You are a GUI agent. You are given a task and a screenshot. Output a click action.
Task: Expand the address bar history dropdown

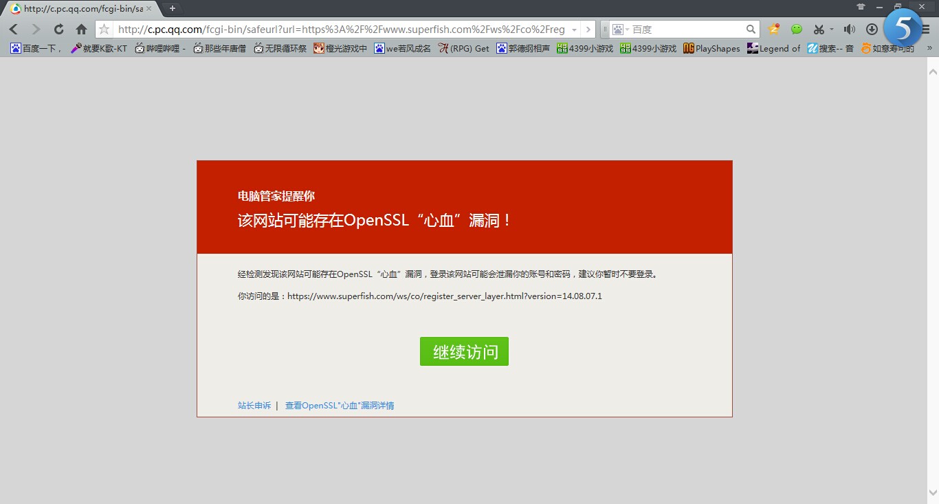(574, 30)
